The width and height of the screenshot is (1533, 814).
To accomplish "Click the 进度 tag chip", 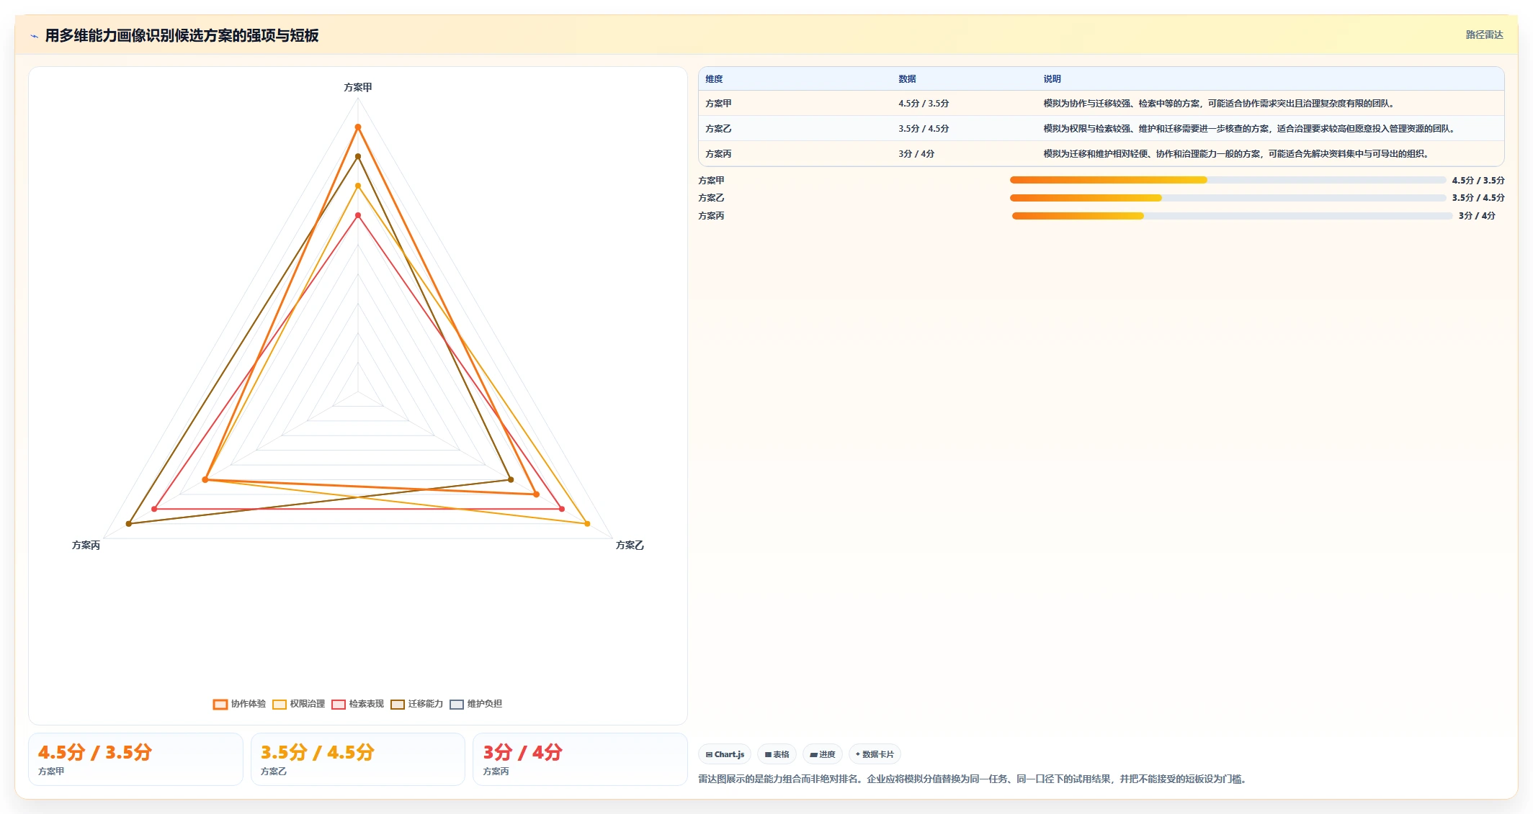I will click(822, 754).
